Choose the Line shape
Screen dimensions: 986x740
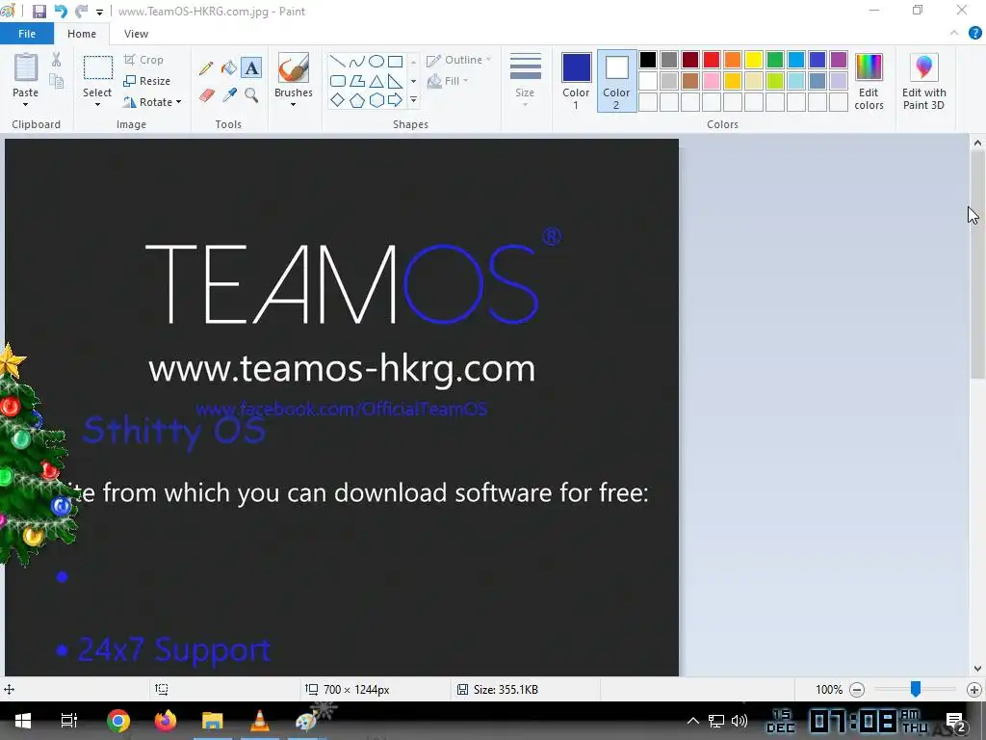(338, 61)
